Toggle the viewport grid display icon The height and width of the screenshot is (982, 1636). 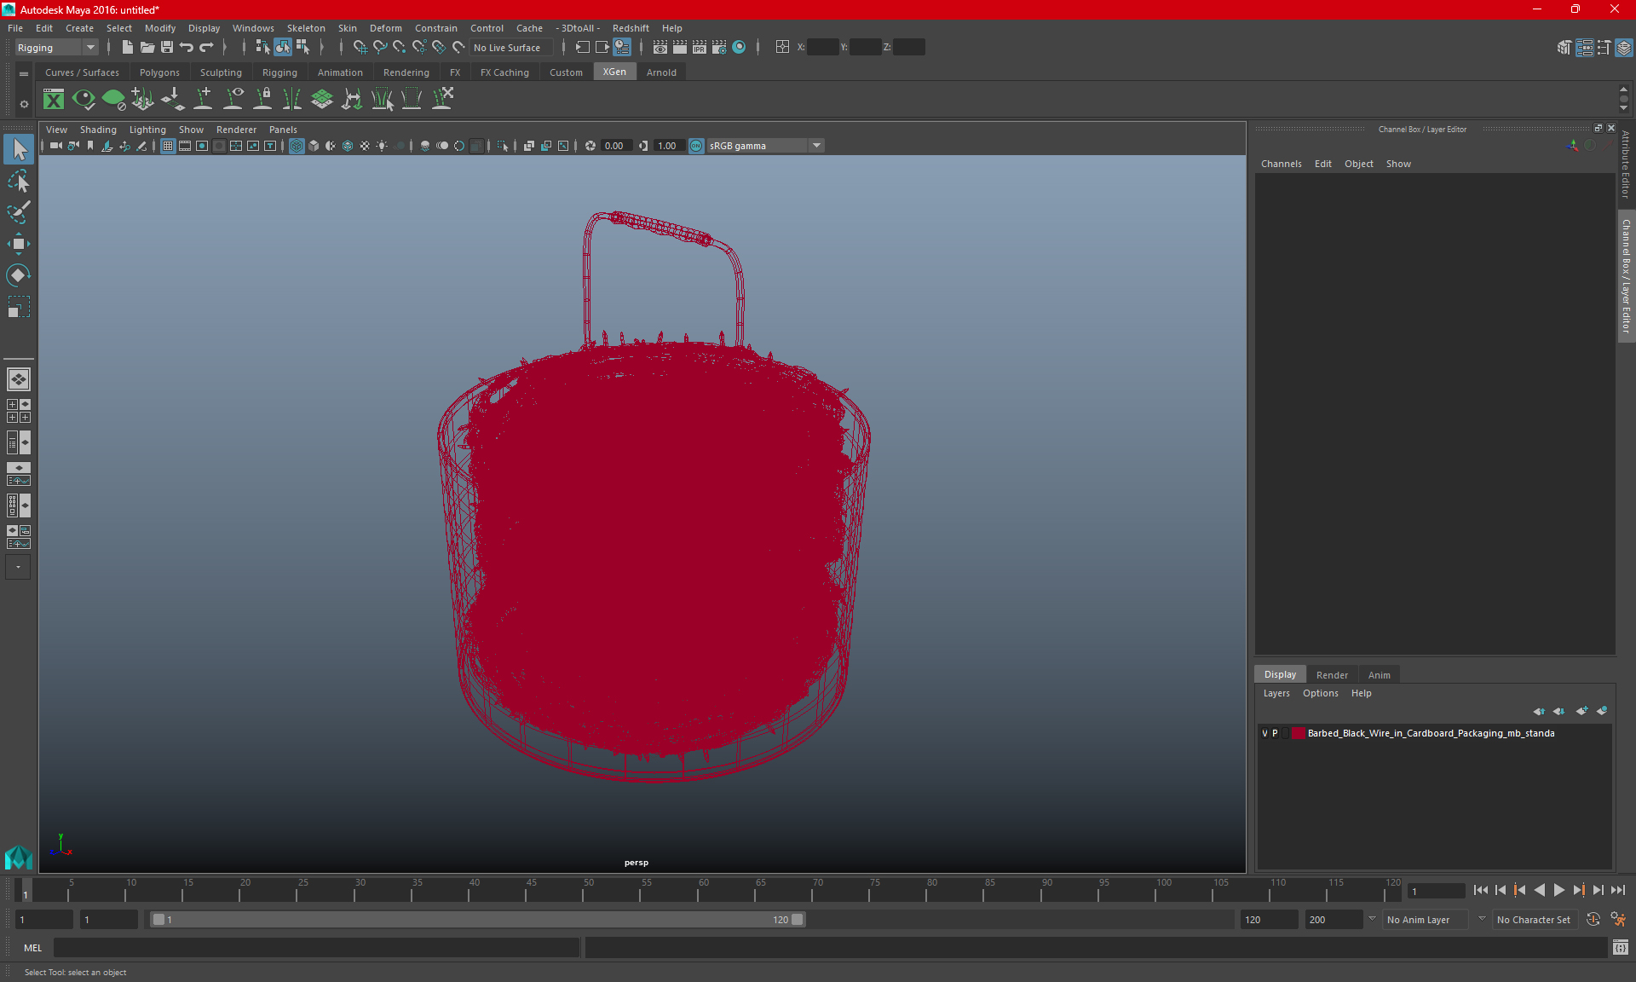pos(168,146)
